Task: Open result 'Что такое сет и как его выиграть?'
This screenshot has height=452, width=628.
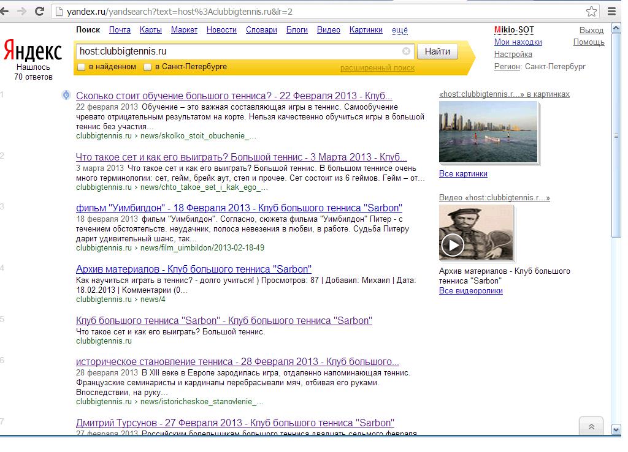Action: (242, 157)
